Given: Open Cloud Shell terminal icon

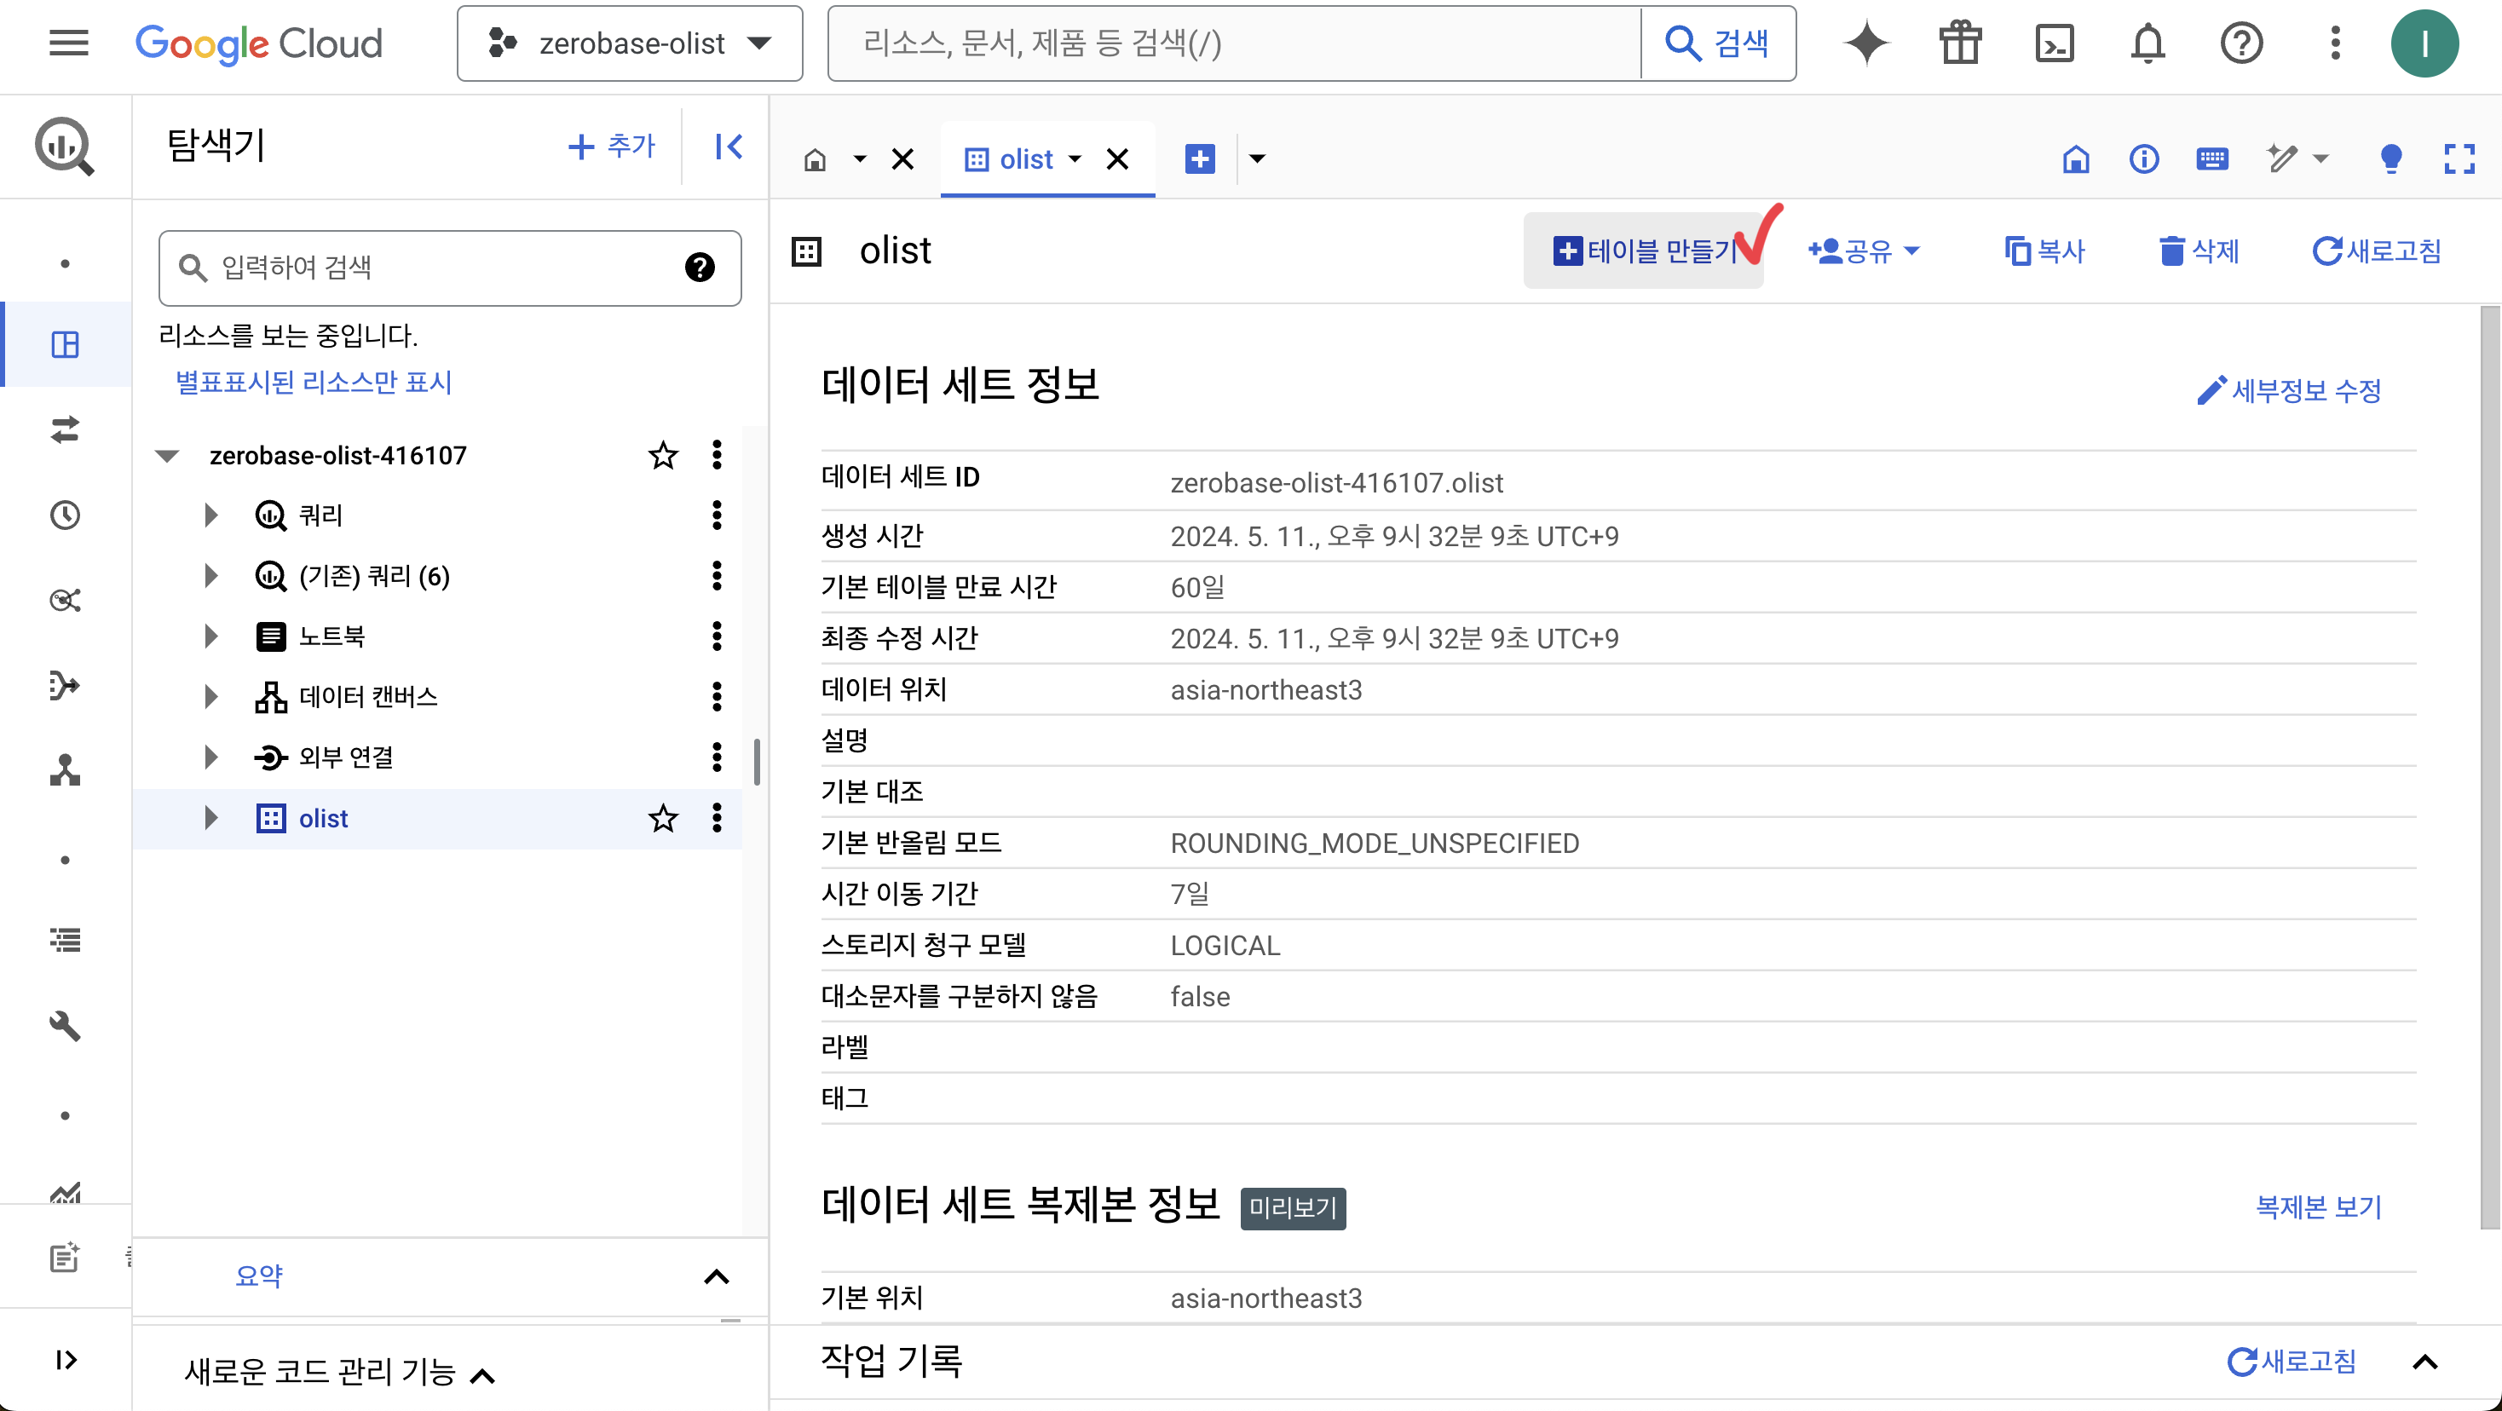Looking at the screenshot, I should pos(2055,43).
